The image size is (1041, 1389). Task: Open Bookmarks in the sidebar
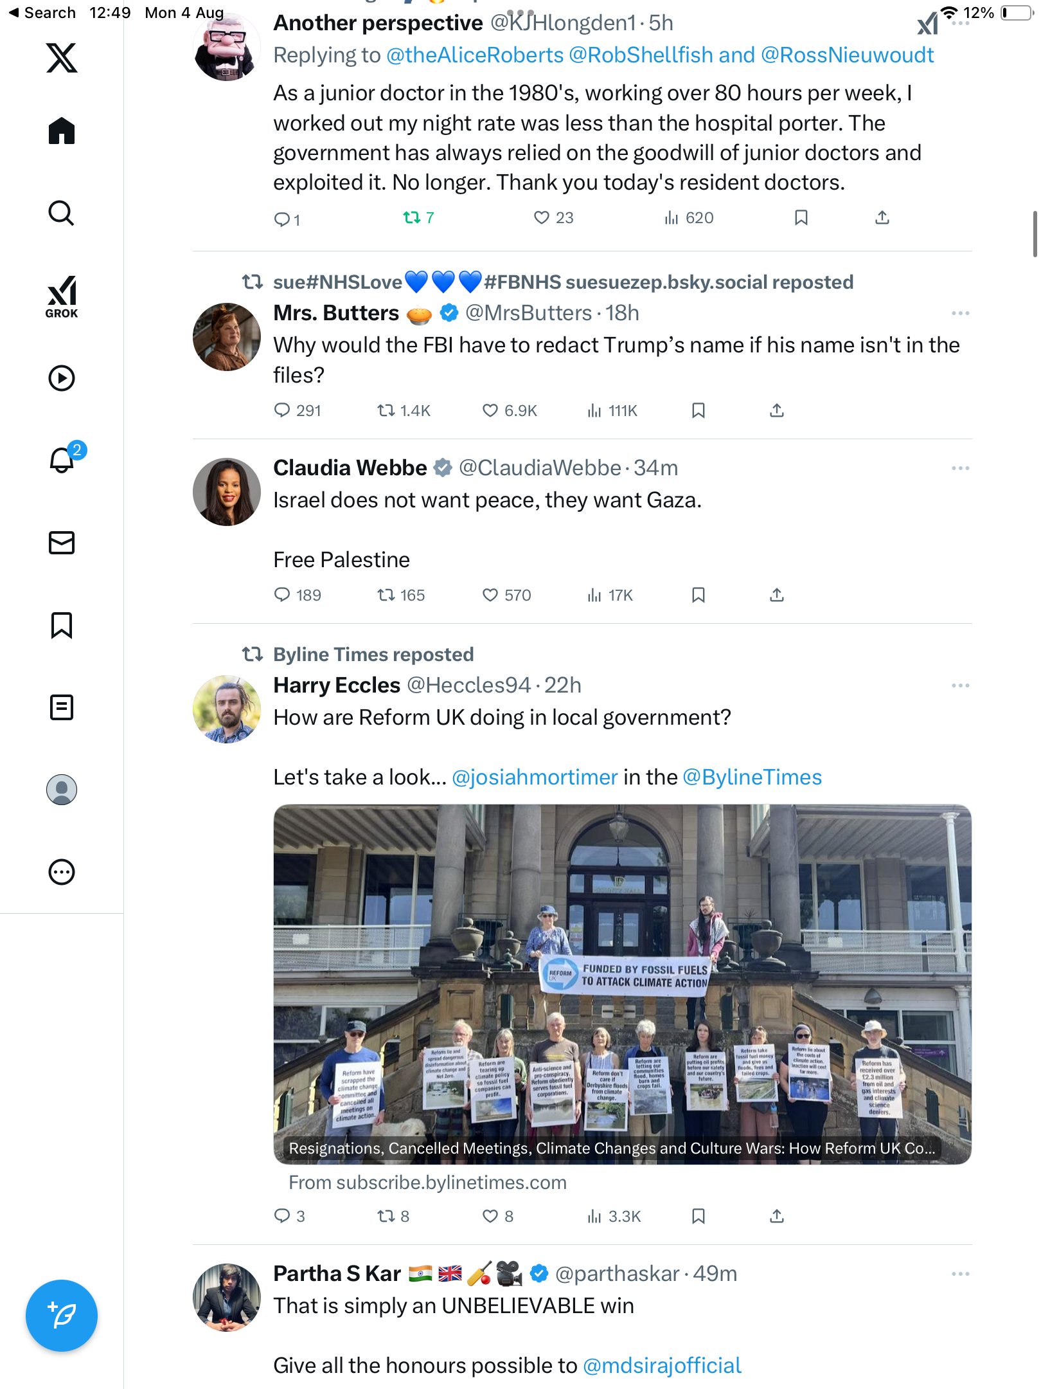62,625
